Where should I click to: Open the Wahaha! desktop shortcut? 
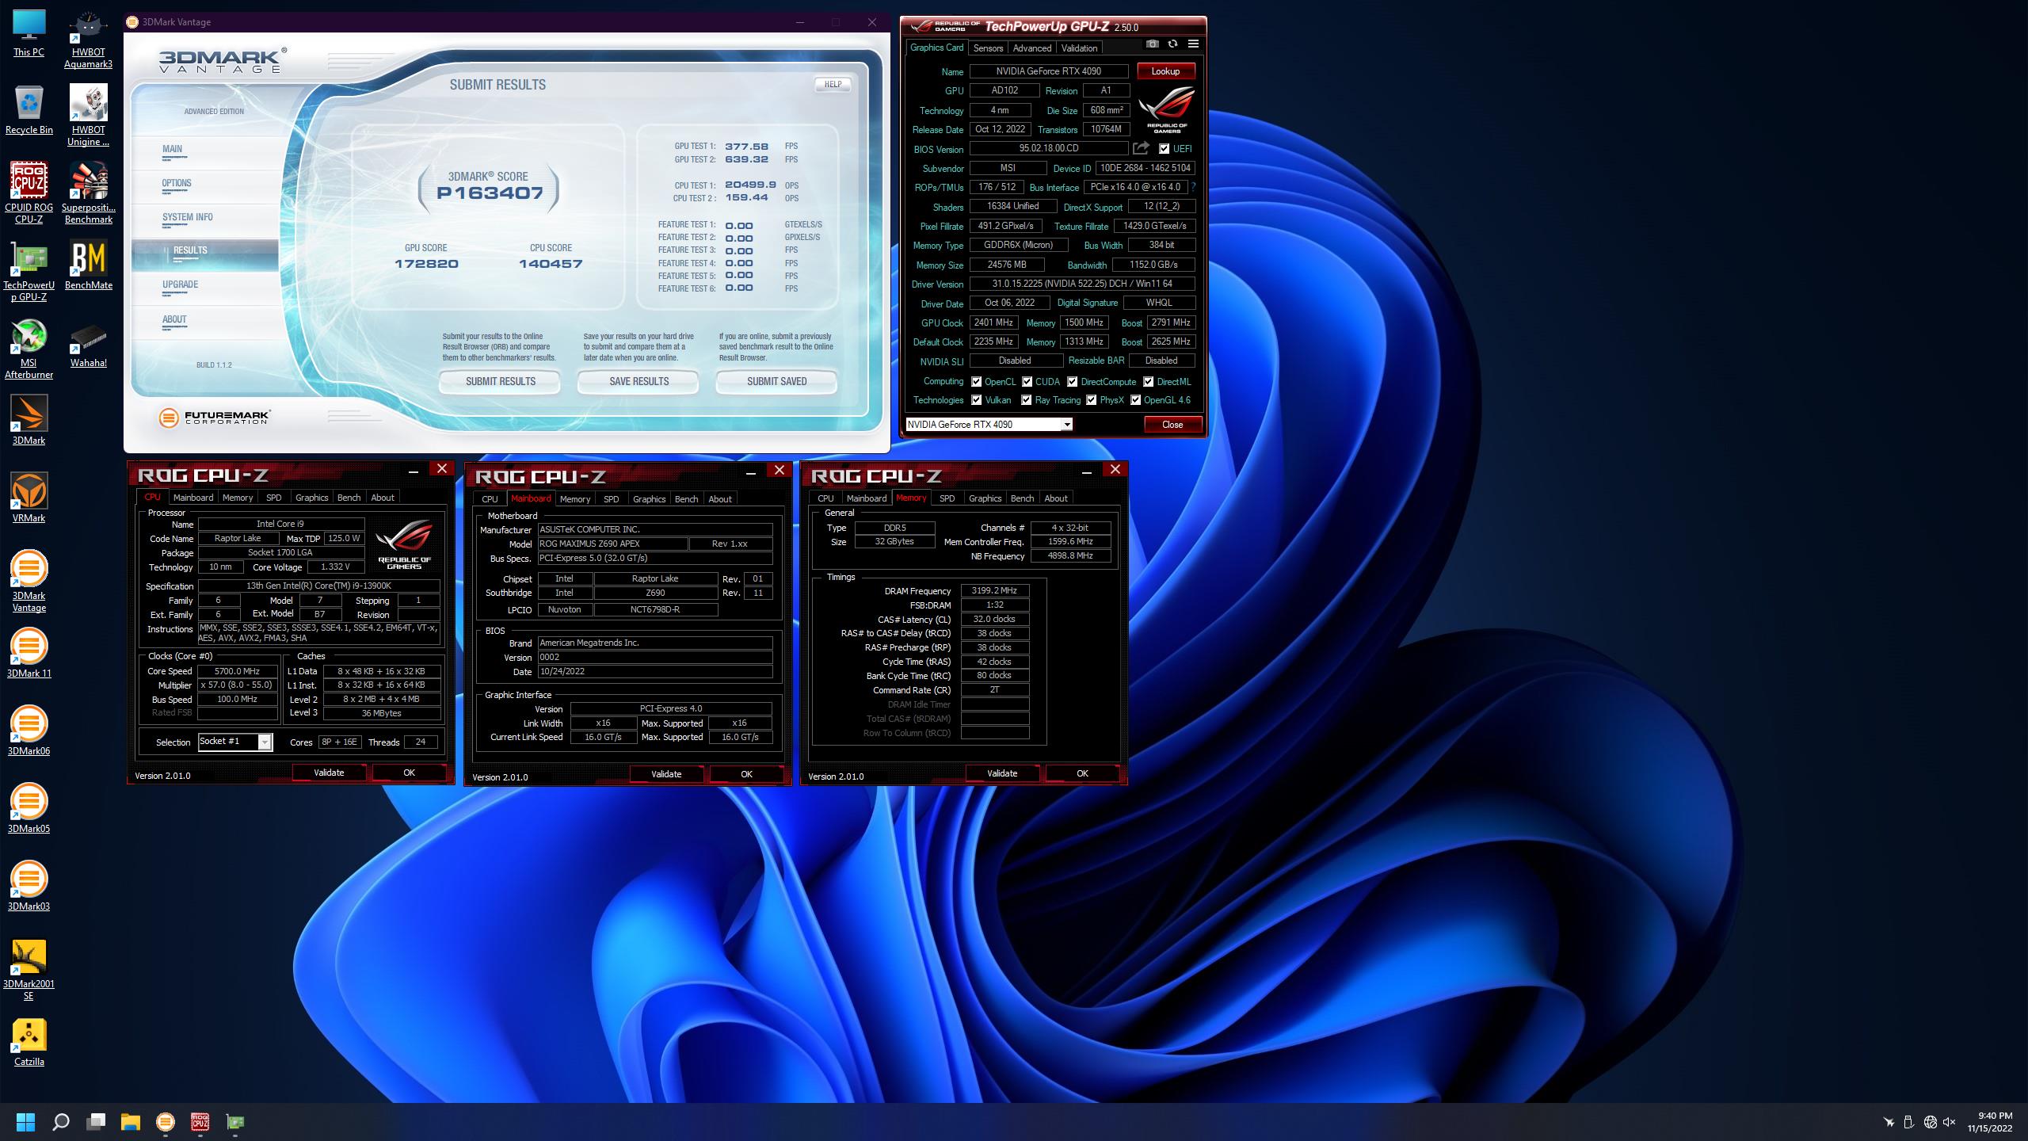coord(88,343)
